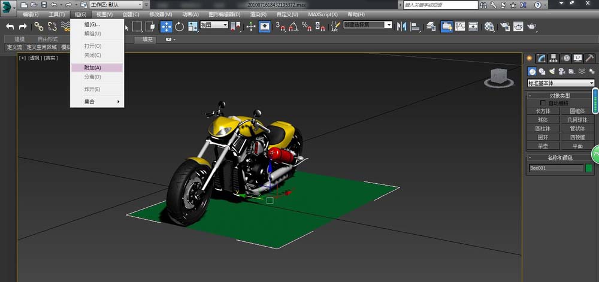Click the Render teapot icon

coord(532,26)
